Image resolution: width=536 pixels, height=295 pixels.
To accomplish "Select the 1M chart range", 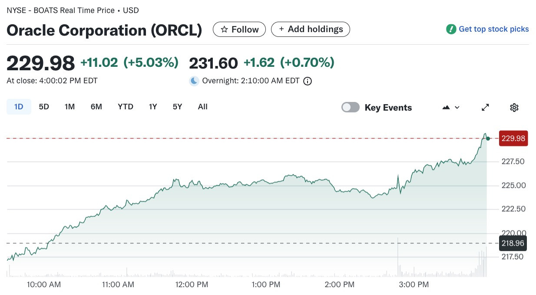I will (x=69, y=107).
